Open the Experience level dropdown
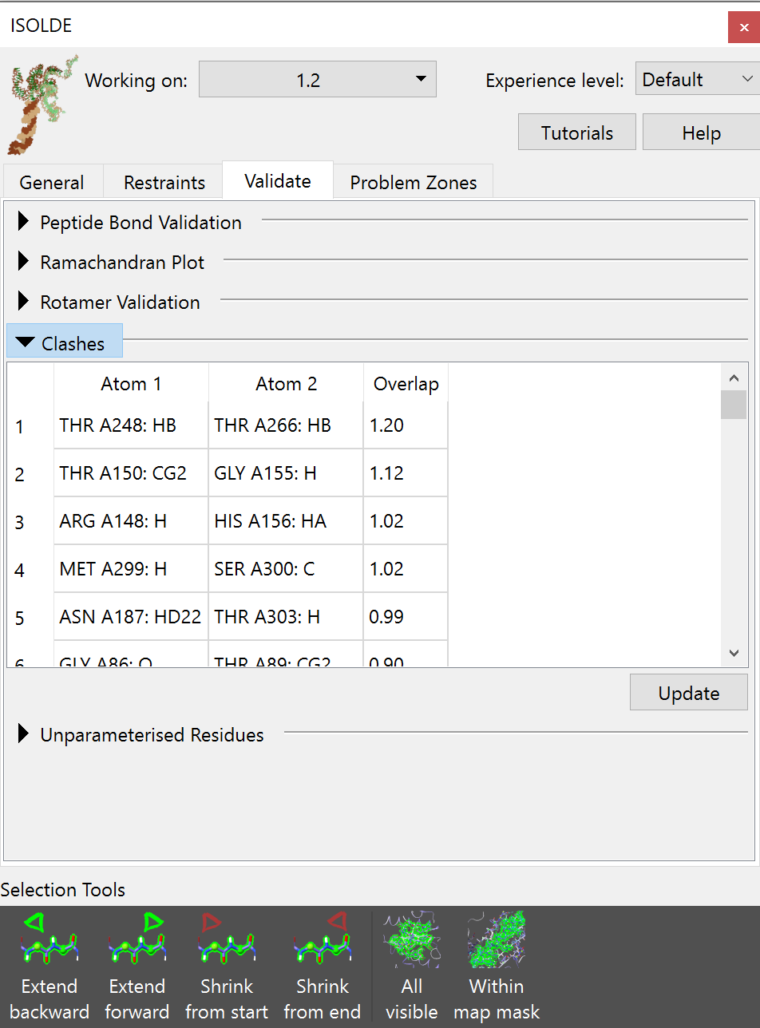 (x=697, y=79)
